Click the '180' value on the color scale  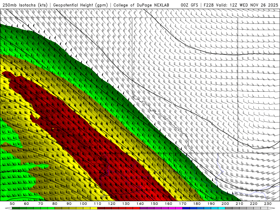pos(197,204)
